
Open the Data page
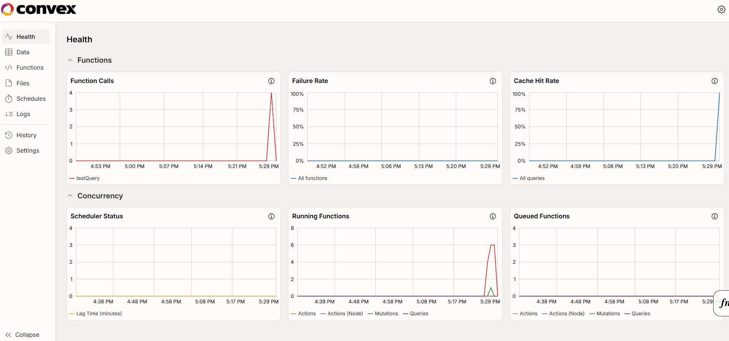[x=26, y=52]
